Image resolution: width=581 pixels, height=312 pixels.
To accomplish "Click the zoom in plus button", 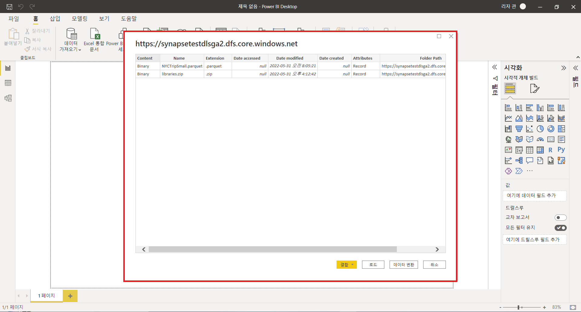I will click(x=544, y=307).
